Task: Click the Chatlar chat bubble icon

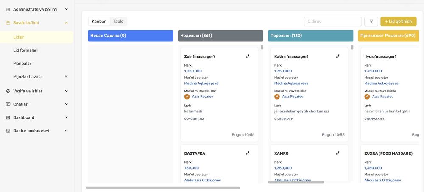Action: [x=8, y=104]
